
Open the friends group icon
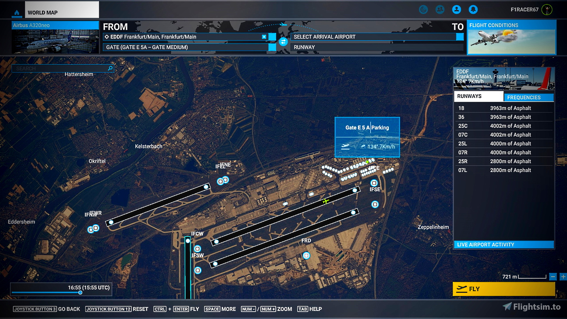pyautogui.click(x=440, y=9)
